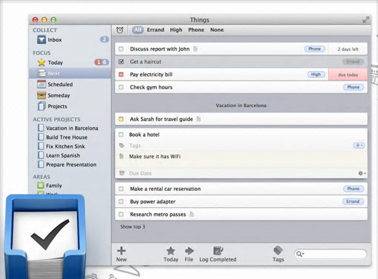
Task: Filter by High tag
Action: tap(176, 30)
